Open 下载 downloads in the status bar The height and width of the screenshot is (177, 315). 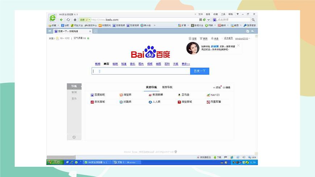tap(217, 157)
